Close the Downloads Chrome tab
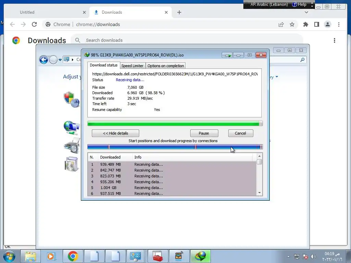Screen dimensions: 351x263 166,13
